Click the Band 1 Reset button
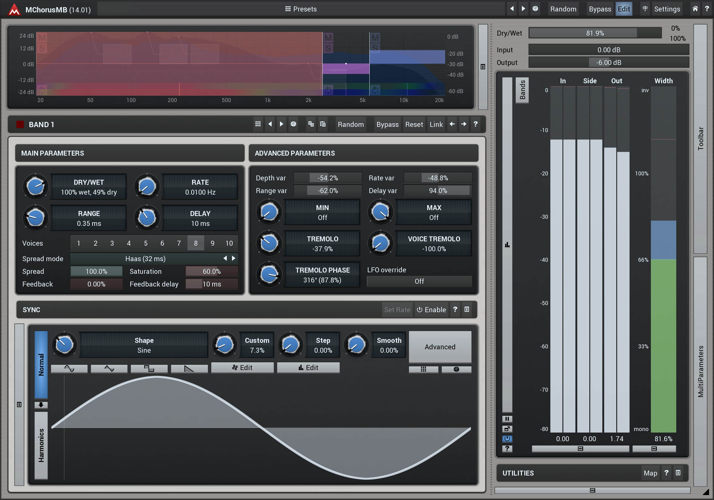Viewport: 714px width, 500px height. (414, 124)
